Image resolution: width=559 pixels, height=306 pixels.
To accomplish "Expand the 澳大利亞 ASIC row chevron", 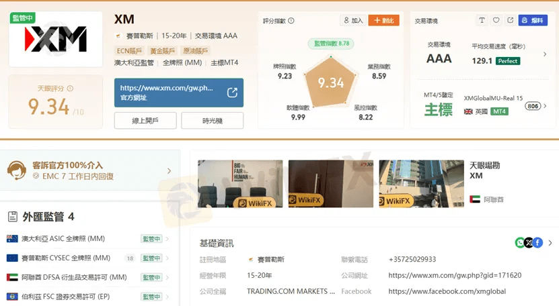I will click(167, 239).
